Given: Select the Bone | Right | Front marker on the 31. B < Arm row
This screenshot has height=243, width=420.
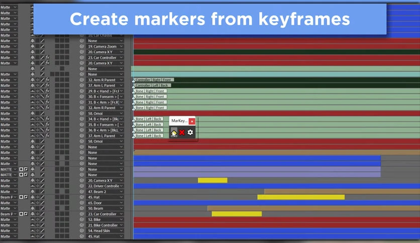Looking at the screenshot, I should coord(150,102).
